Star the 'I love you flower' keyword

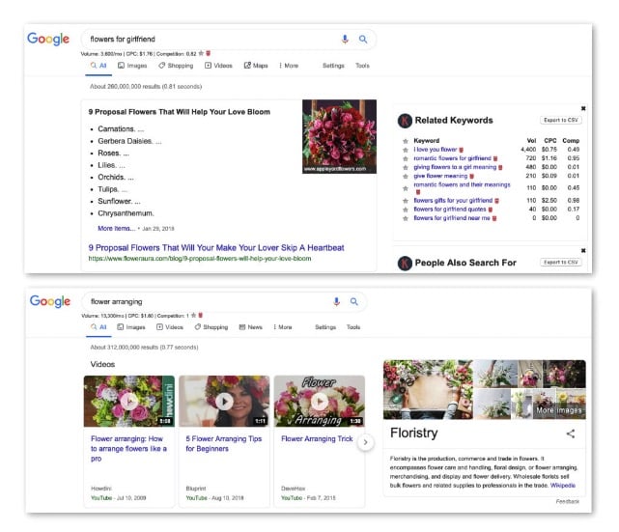pyautogui.click(x=405, y=150)
